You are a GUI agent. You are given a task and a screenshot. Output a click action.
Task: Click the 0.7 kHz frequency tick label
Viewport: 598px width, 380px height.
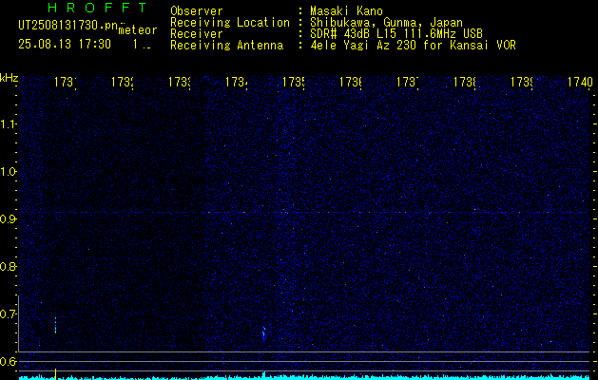(8, 314)
